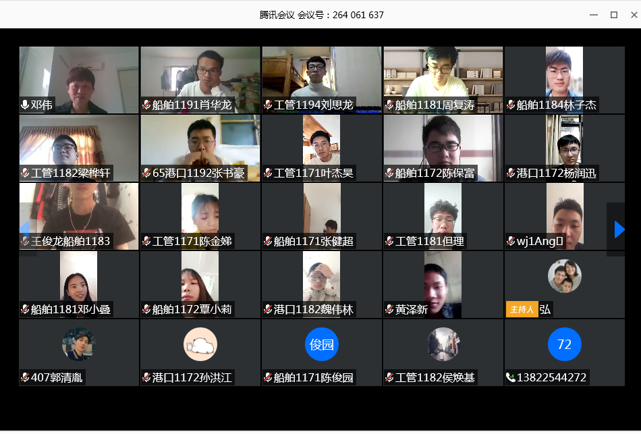
Task: Select video tile of 船舶1181周复涛
Action: coord(443,80)
